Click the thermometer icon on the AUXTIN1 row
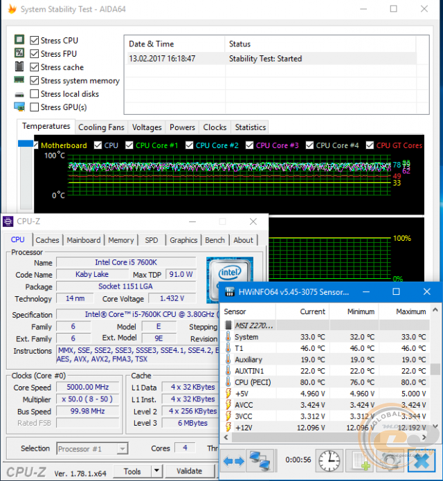 tap(228, 370)
